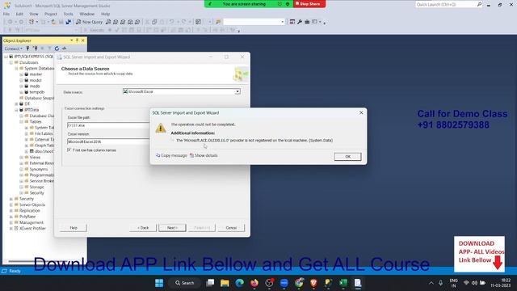Select the msdb database
This screenshot has height=291, width=517.
35,86
